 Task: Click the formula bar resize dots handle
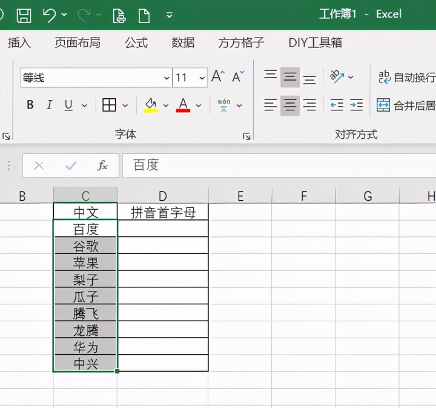[9, 166]
